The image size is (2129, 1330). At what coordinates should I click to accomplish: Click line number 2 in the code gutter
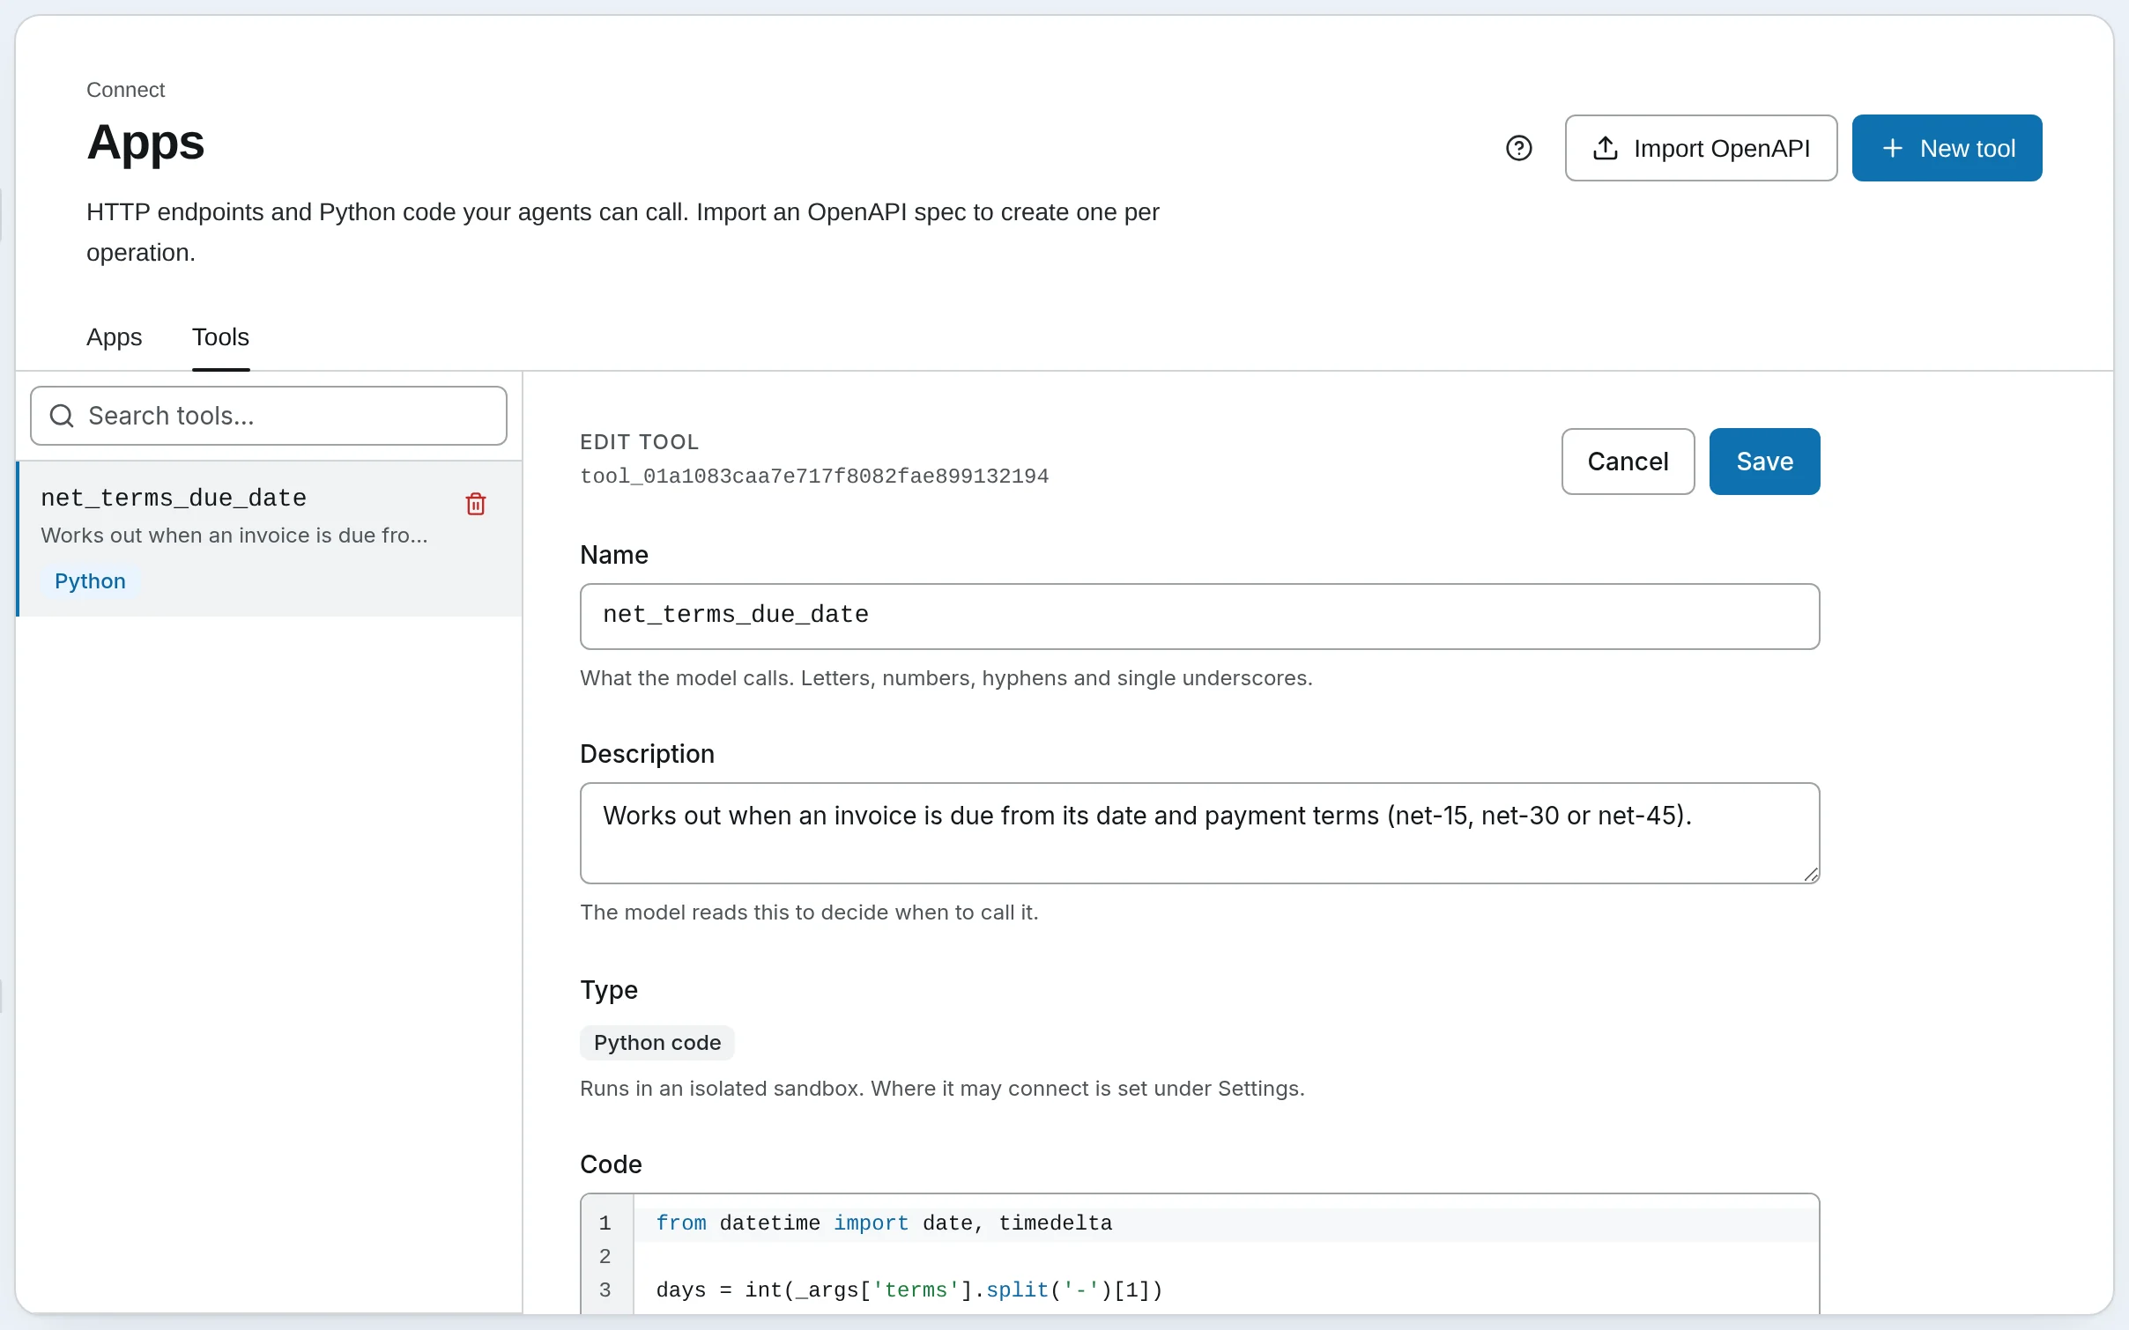[x=605, y=1257]
